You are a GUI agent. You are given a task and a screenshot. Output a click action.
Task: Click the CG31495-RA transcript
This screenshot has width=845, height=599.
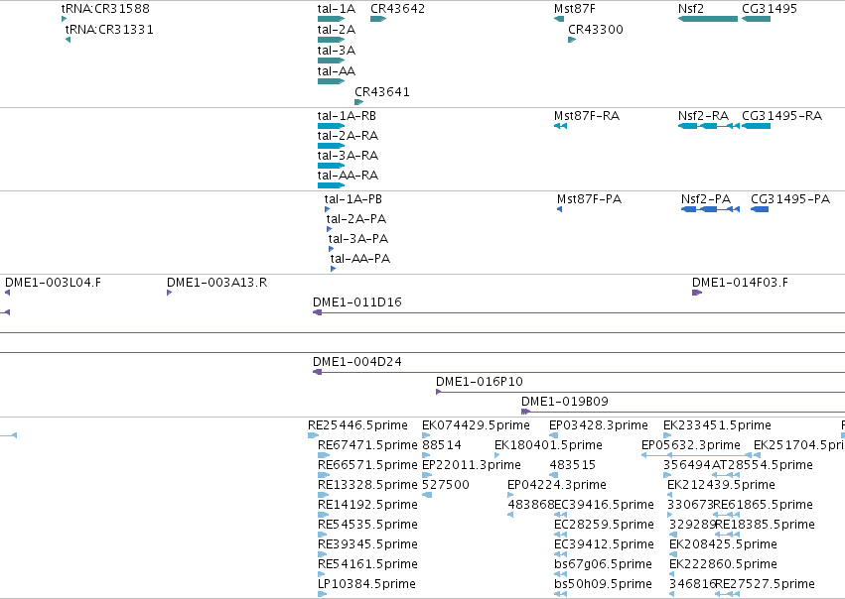coord(756,126)
